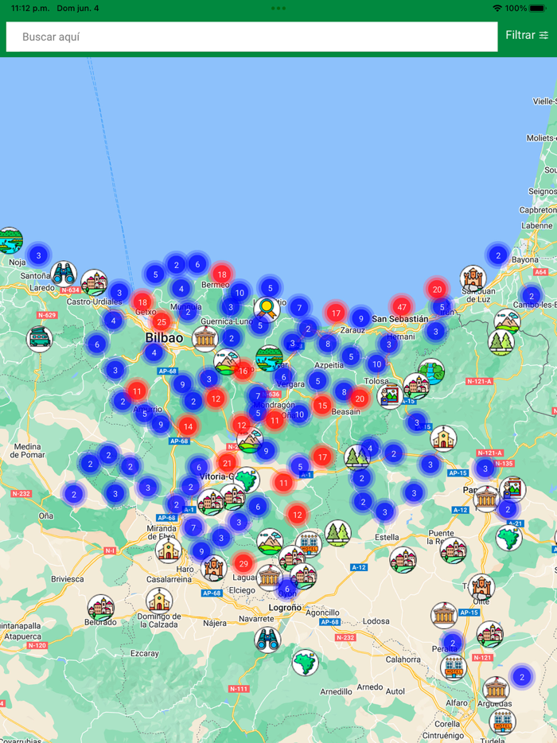Viewport: 557px width, 743px height.
Task: Expand the blue 2 cluster near Bayona
Action: pyautogui.click(x=498, y=255)
